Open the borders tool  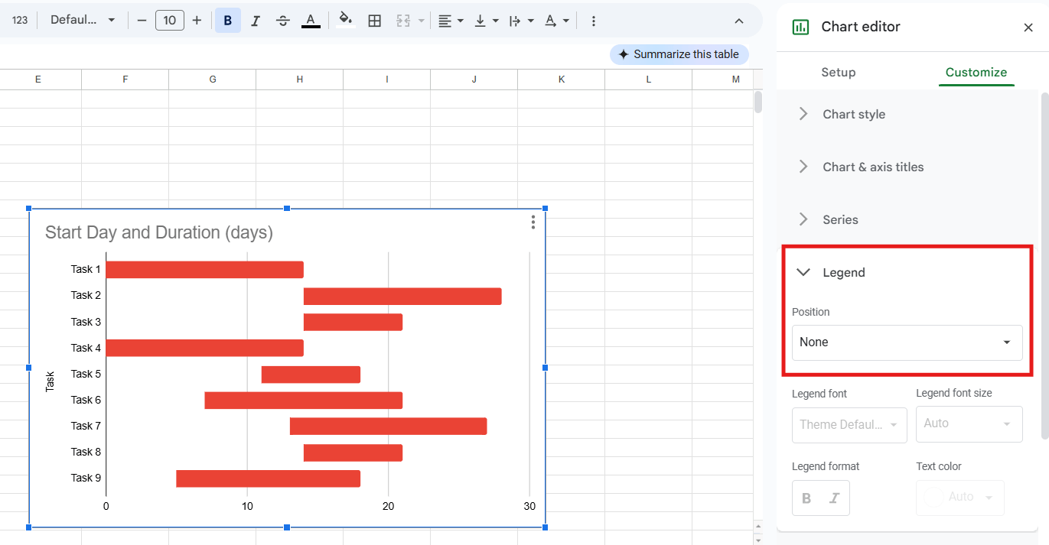[x=375, y=21]
